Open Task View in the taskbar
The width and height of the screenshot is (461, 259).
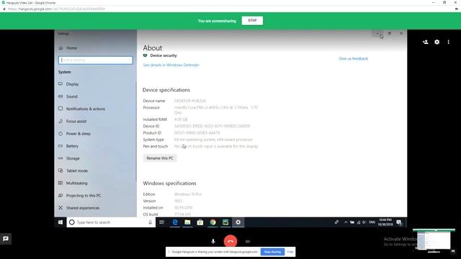(x=161, y=222)
